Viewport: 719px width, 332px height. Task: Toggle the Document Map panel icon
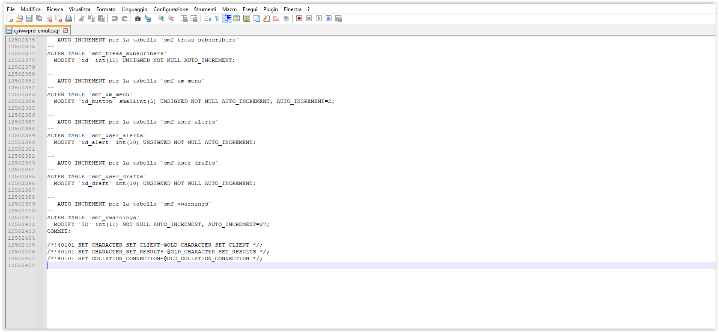coord(246,18)
